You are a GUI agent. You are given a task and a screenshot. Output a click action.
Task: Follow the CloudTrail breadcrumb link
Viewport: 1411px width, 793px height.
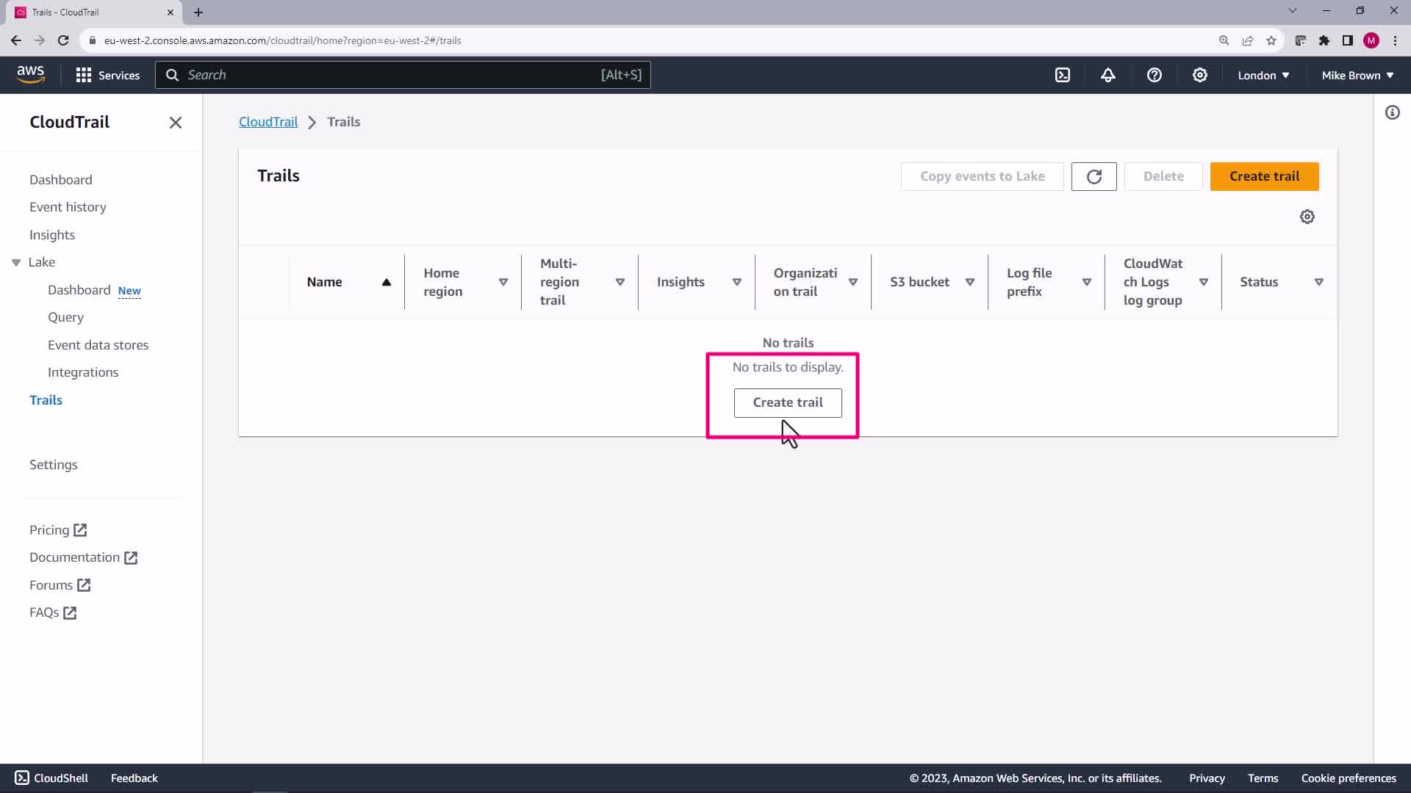coord(268,122)
